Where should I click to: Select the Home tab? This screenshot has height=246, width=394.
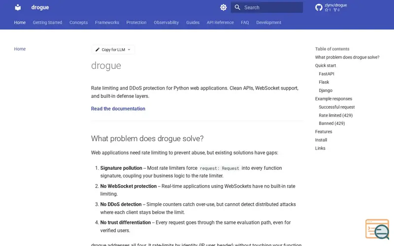[20, 23]
